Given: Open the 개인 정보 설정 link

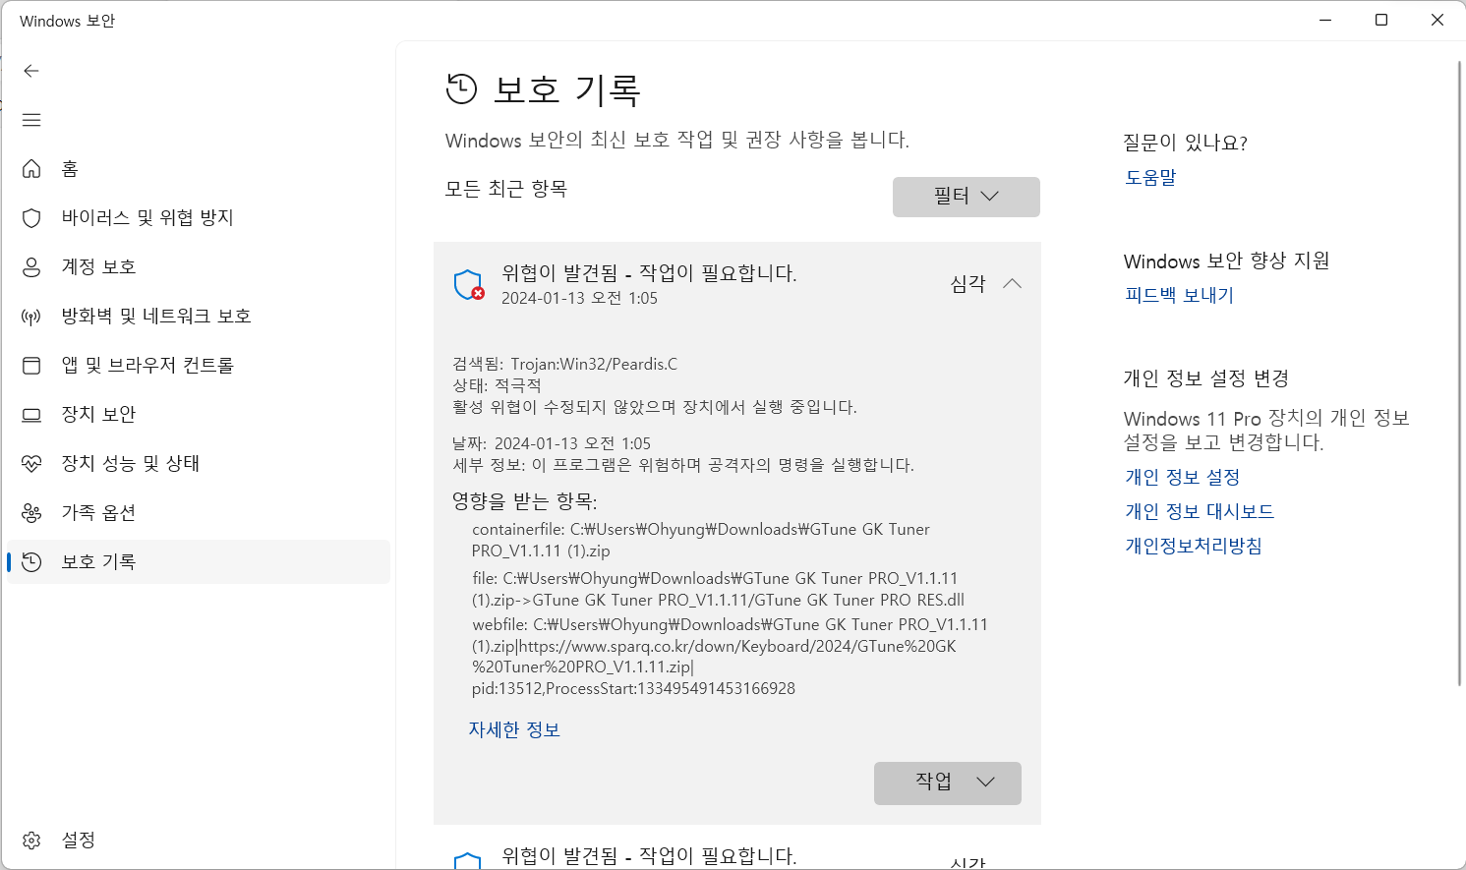Looking at the screenshot, I should (1182, 478).
